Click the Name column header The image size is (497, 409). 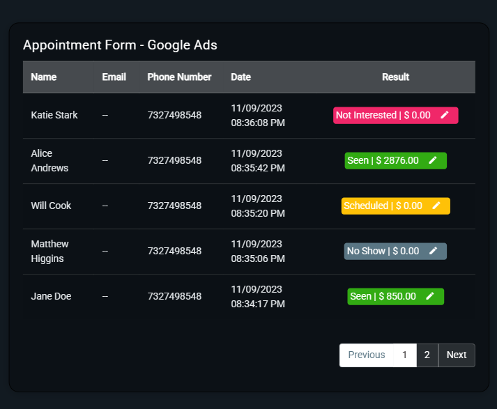(44, 77)
